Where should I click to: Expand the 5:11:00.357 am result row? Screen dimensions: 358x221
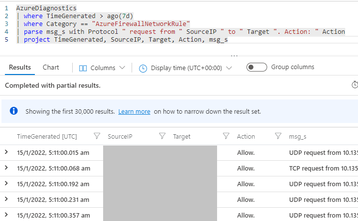pyautogui.click(x=6, y=215)
